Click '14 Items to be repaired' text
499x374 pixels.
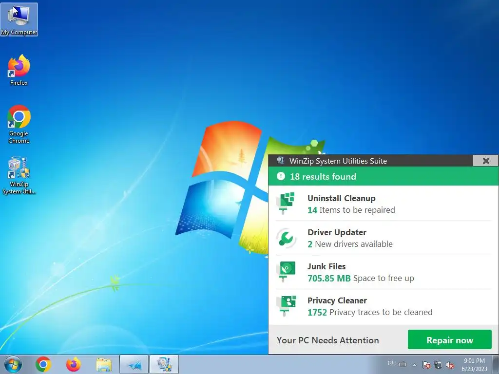pyautogui.click(x=351, y=210)
